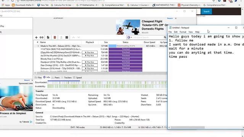Click the Downloading 23.4 % progress bar
The image size is (244, 137).
(125, 46)
